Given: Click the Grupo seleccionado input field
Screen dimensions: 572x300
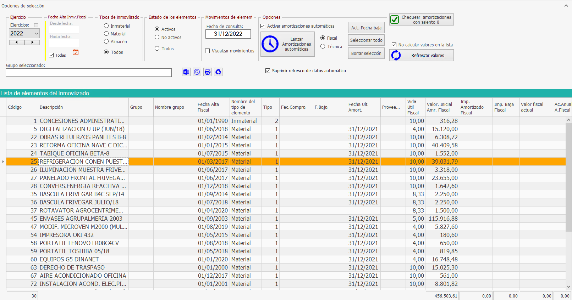Looking at the screenshot, I should (89, 73).
